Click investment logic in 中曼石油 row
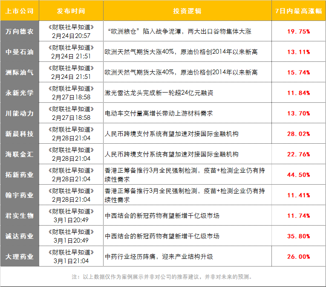The width and height of the screenshot is (326, 287). 181,52
